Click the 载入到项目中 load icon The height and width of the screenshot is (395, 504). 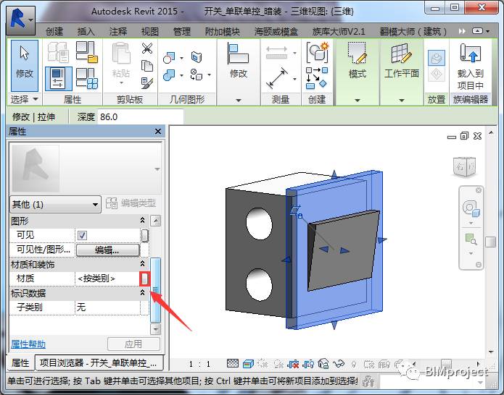[470, 52]
